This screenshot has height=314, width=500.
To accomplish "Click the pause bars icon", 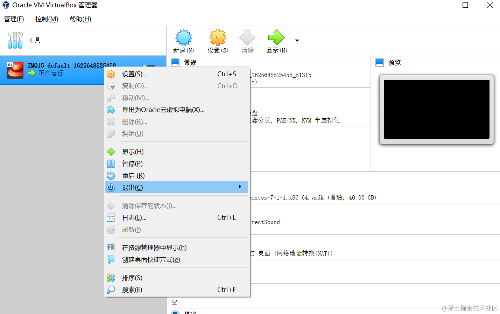I will [111, 164].
